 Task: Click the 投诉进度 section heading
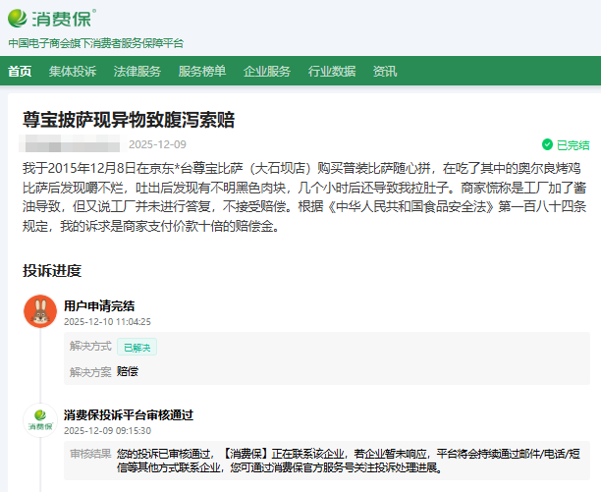pyautogui.click(x=52, y=270)
